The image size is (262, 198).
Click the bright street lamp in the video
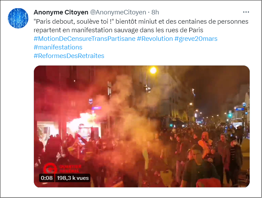[x=153, y=70]
